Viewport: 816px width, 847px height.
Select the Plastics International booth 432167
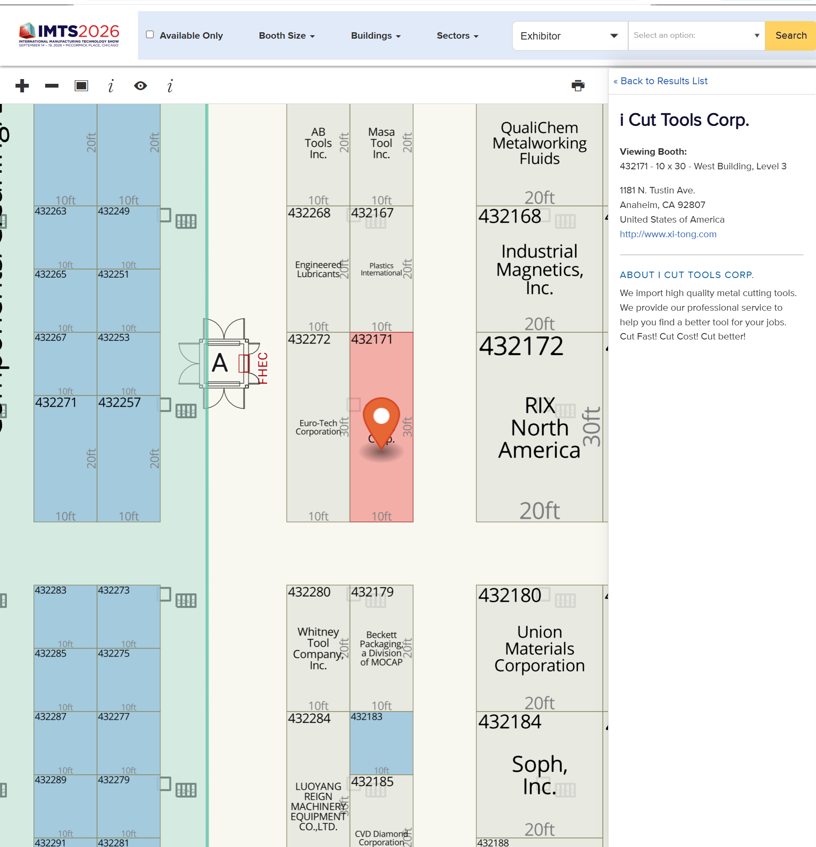(x=381, y=269)
